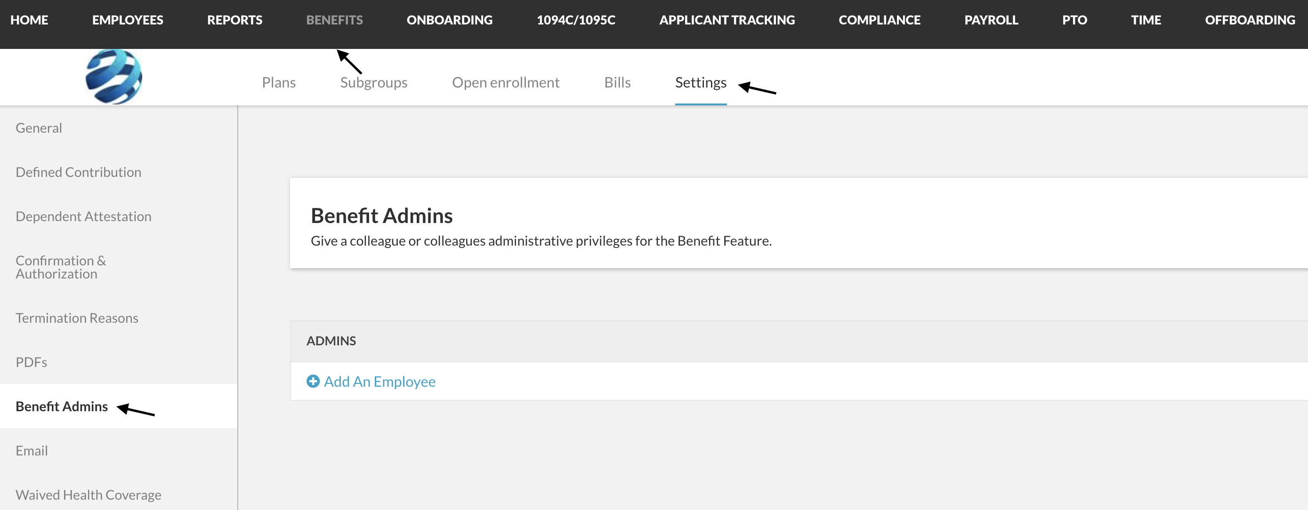Open APPLICANT TRACKING
This screenshot has height=510, width=1308.
click(727, 20)
